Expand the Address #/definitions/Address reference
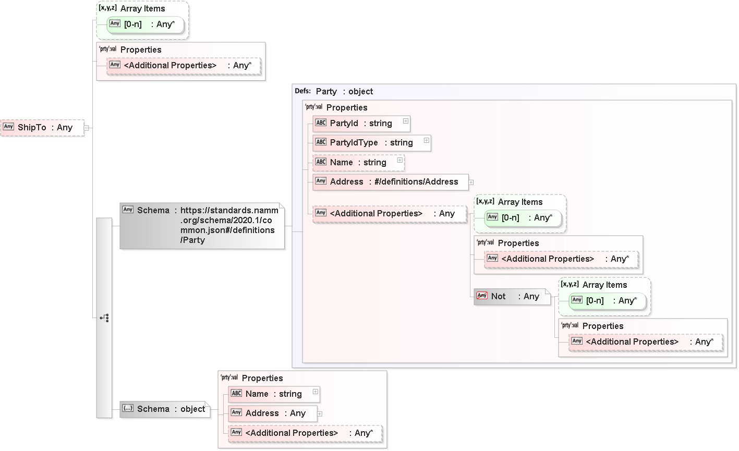The height and width of the screenshot is (451, 739). click(x=471, y=182)
